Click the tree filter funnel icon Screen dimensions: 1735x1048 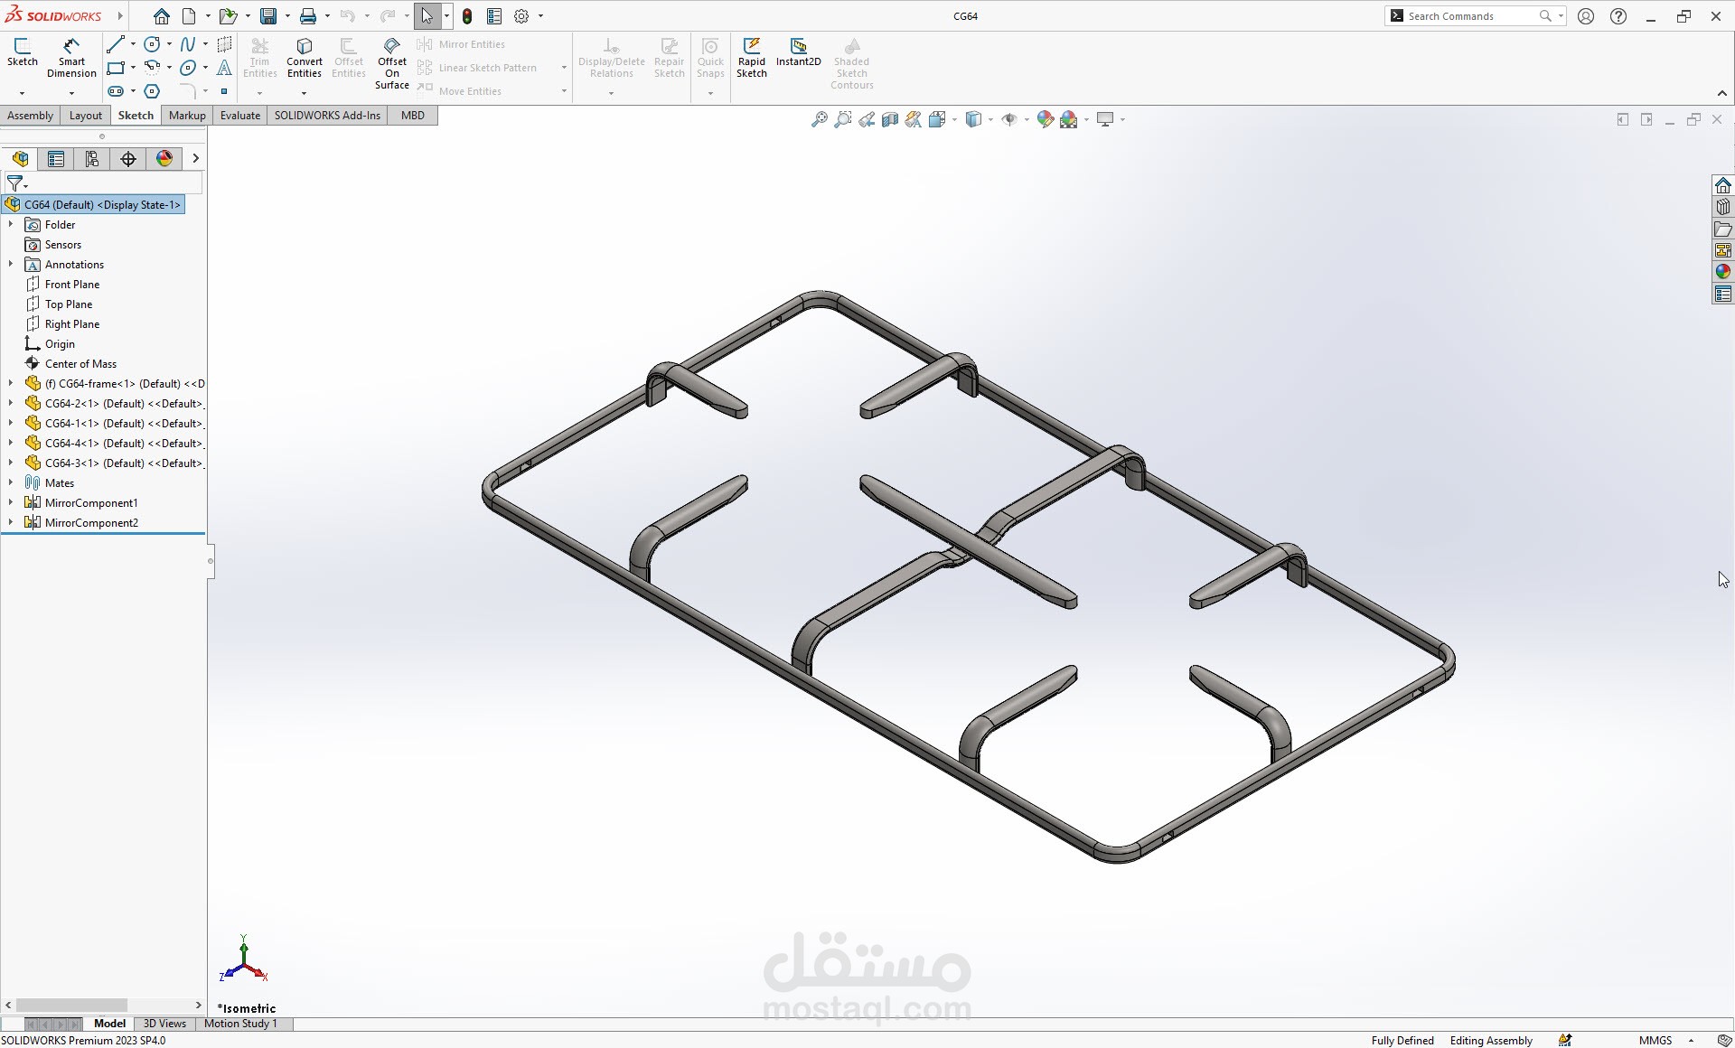tap(15, 183)
